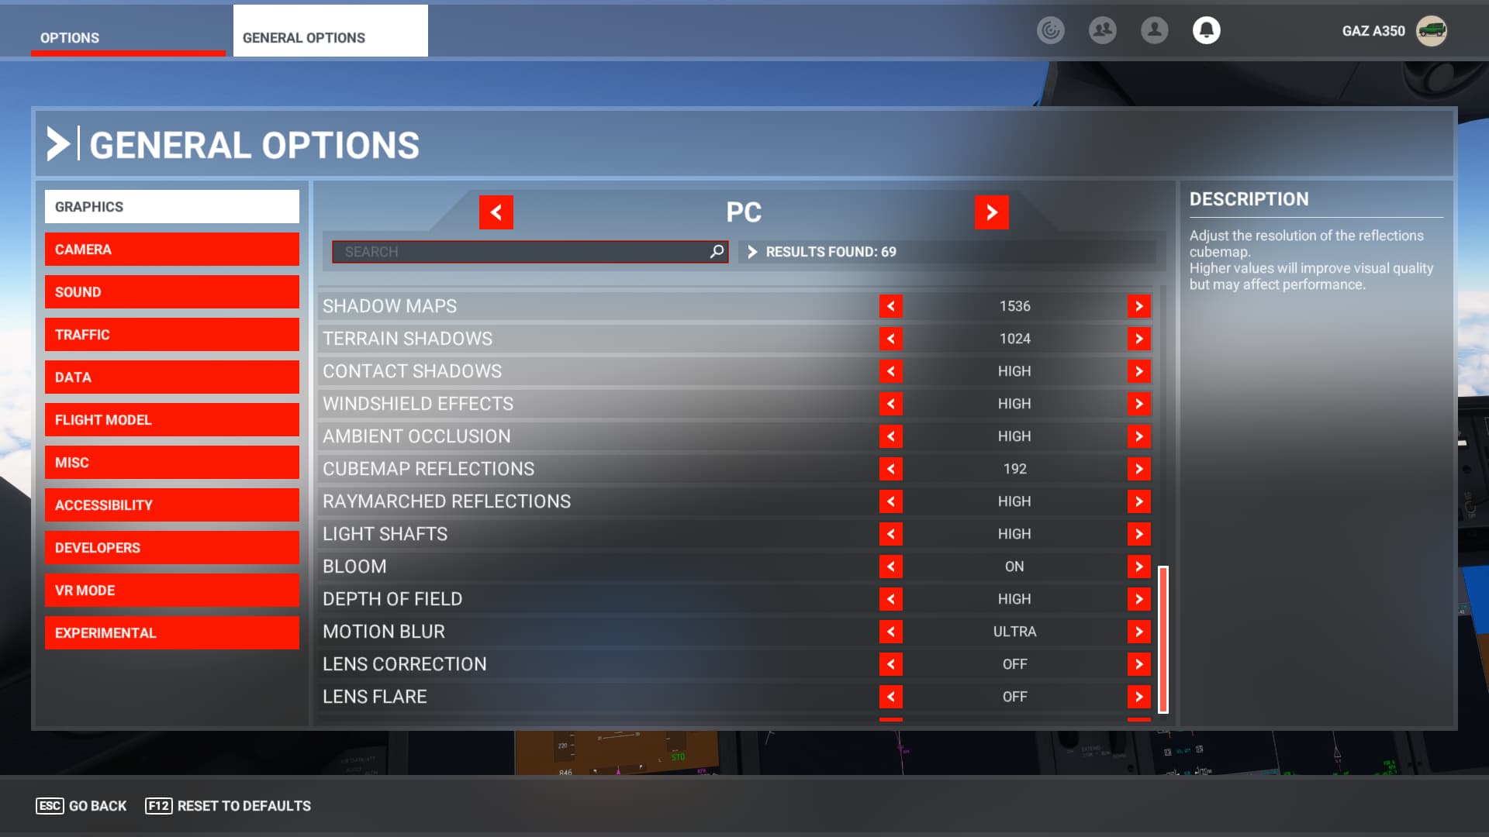Decrease Shadow Maps value
This screenshot has height=837, width=1489.
[890, 306]
